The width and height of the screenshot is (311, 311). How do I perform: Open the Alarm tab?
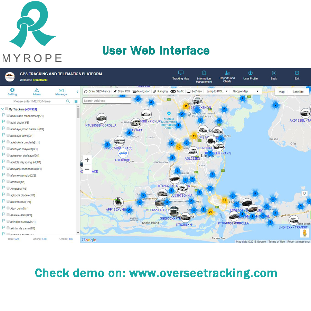pos(37,92)
